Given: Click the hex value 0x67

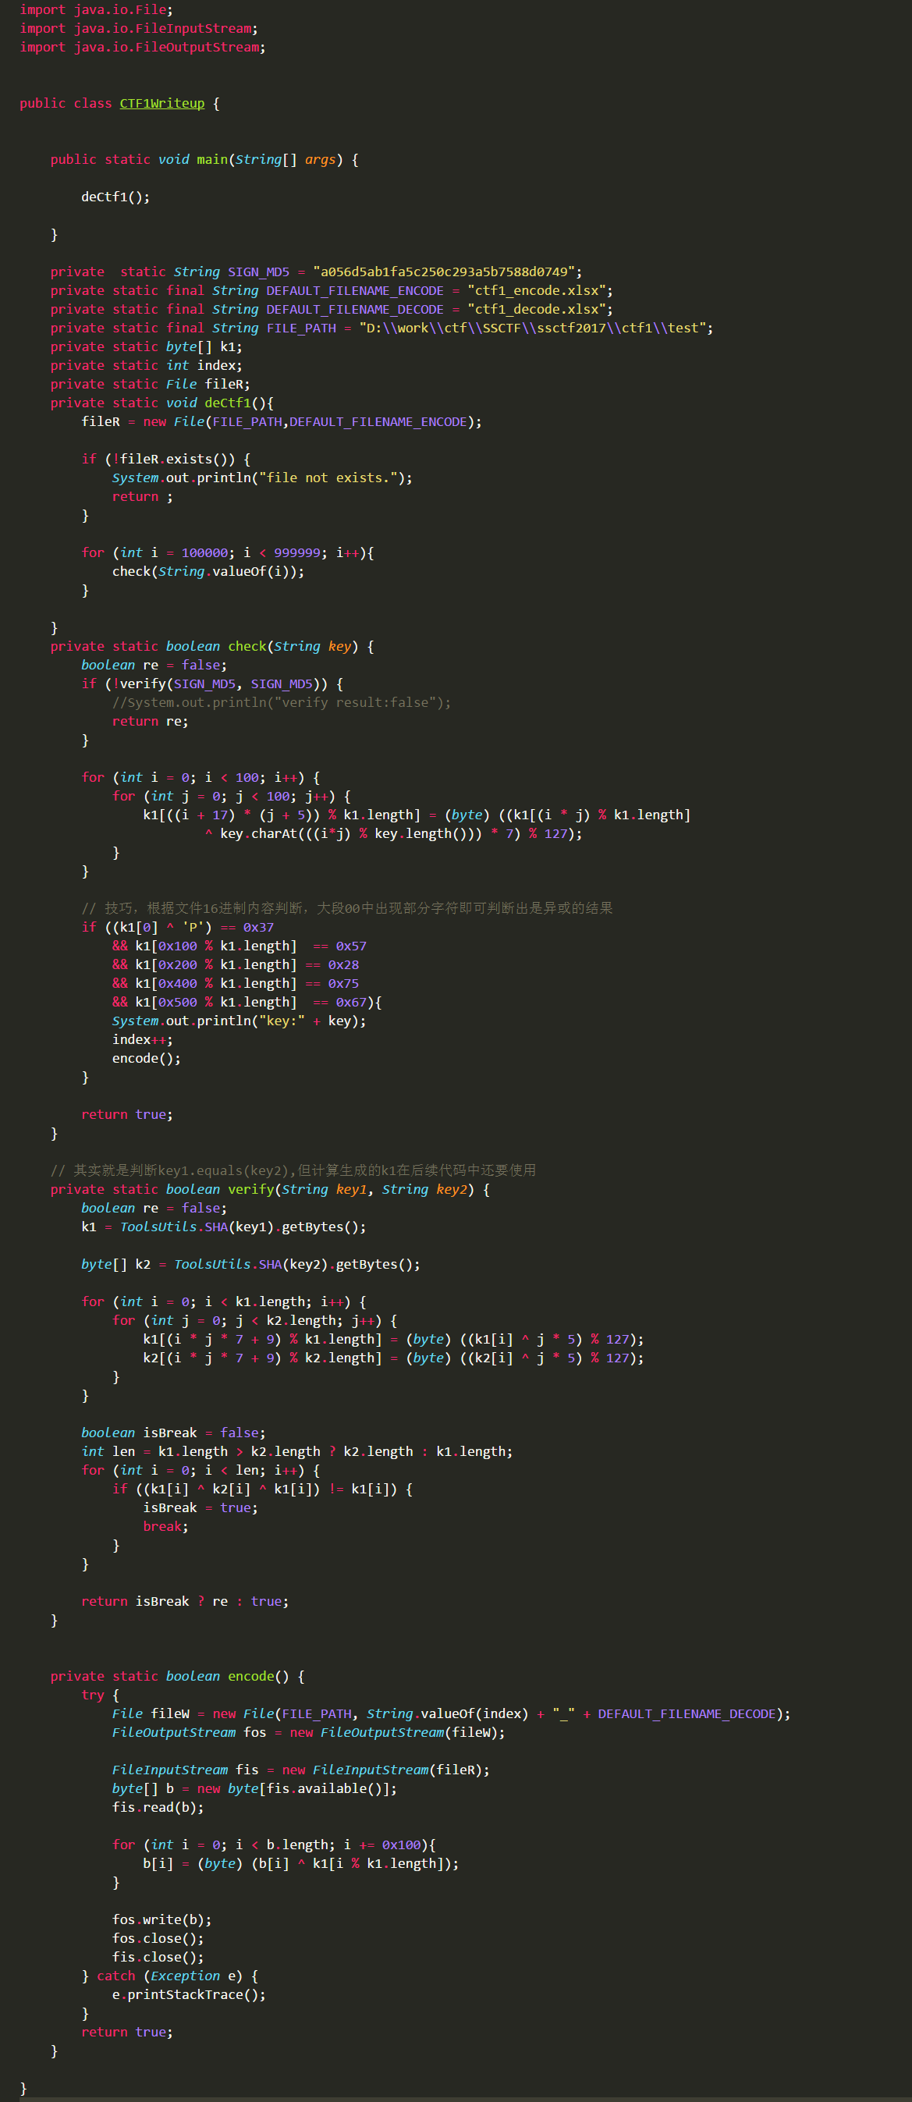Looking at the screenshot, I should [351, 1003].
